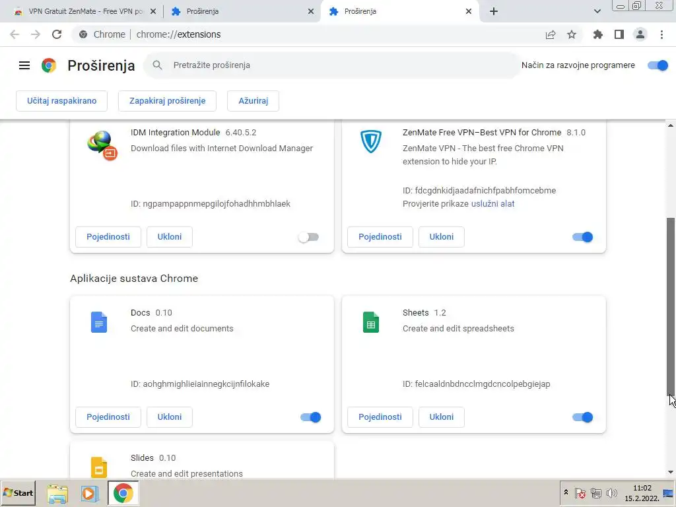Click the Slides app icon
676x507 pixels.
tap(99, 467)
